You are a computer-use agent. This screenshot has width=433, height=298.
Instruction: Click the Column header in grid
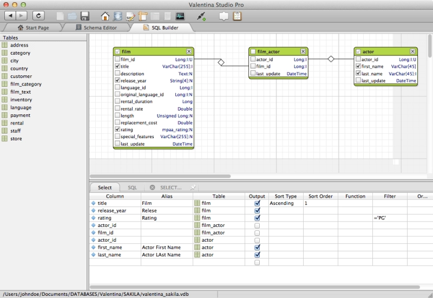115,196
